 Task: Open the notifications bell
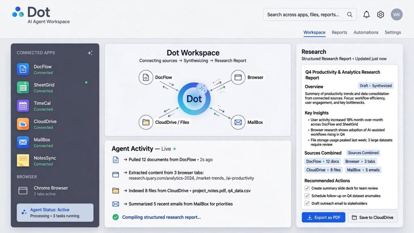pos(366,15)
